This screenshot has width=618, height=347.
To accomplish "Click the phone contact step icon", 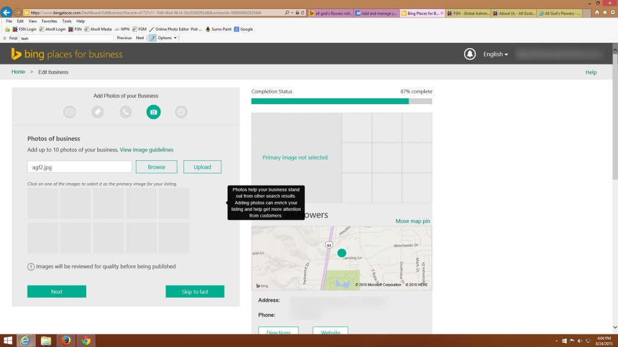I will 126,111.
